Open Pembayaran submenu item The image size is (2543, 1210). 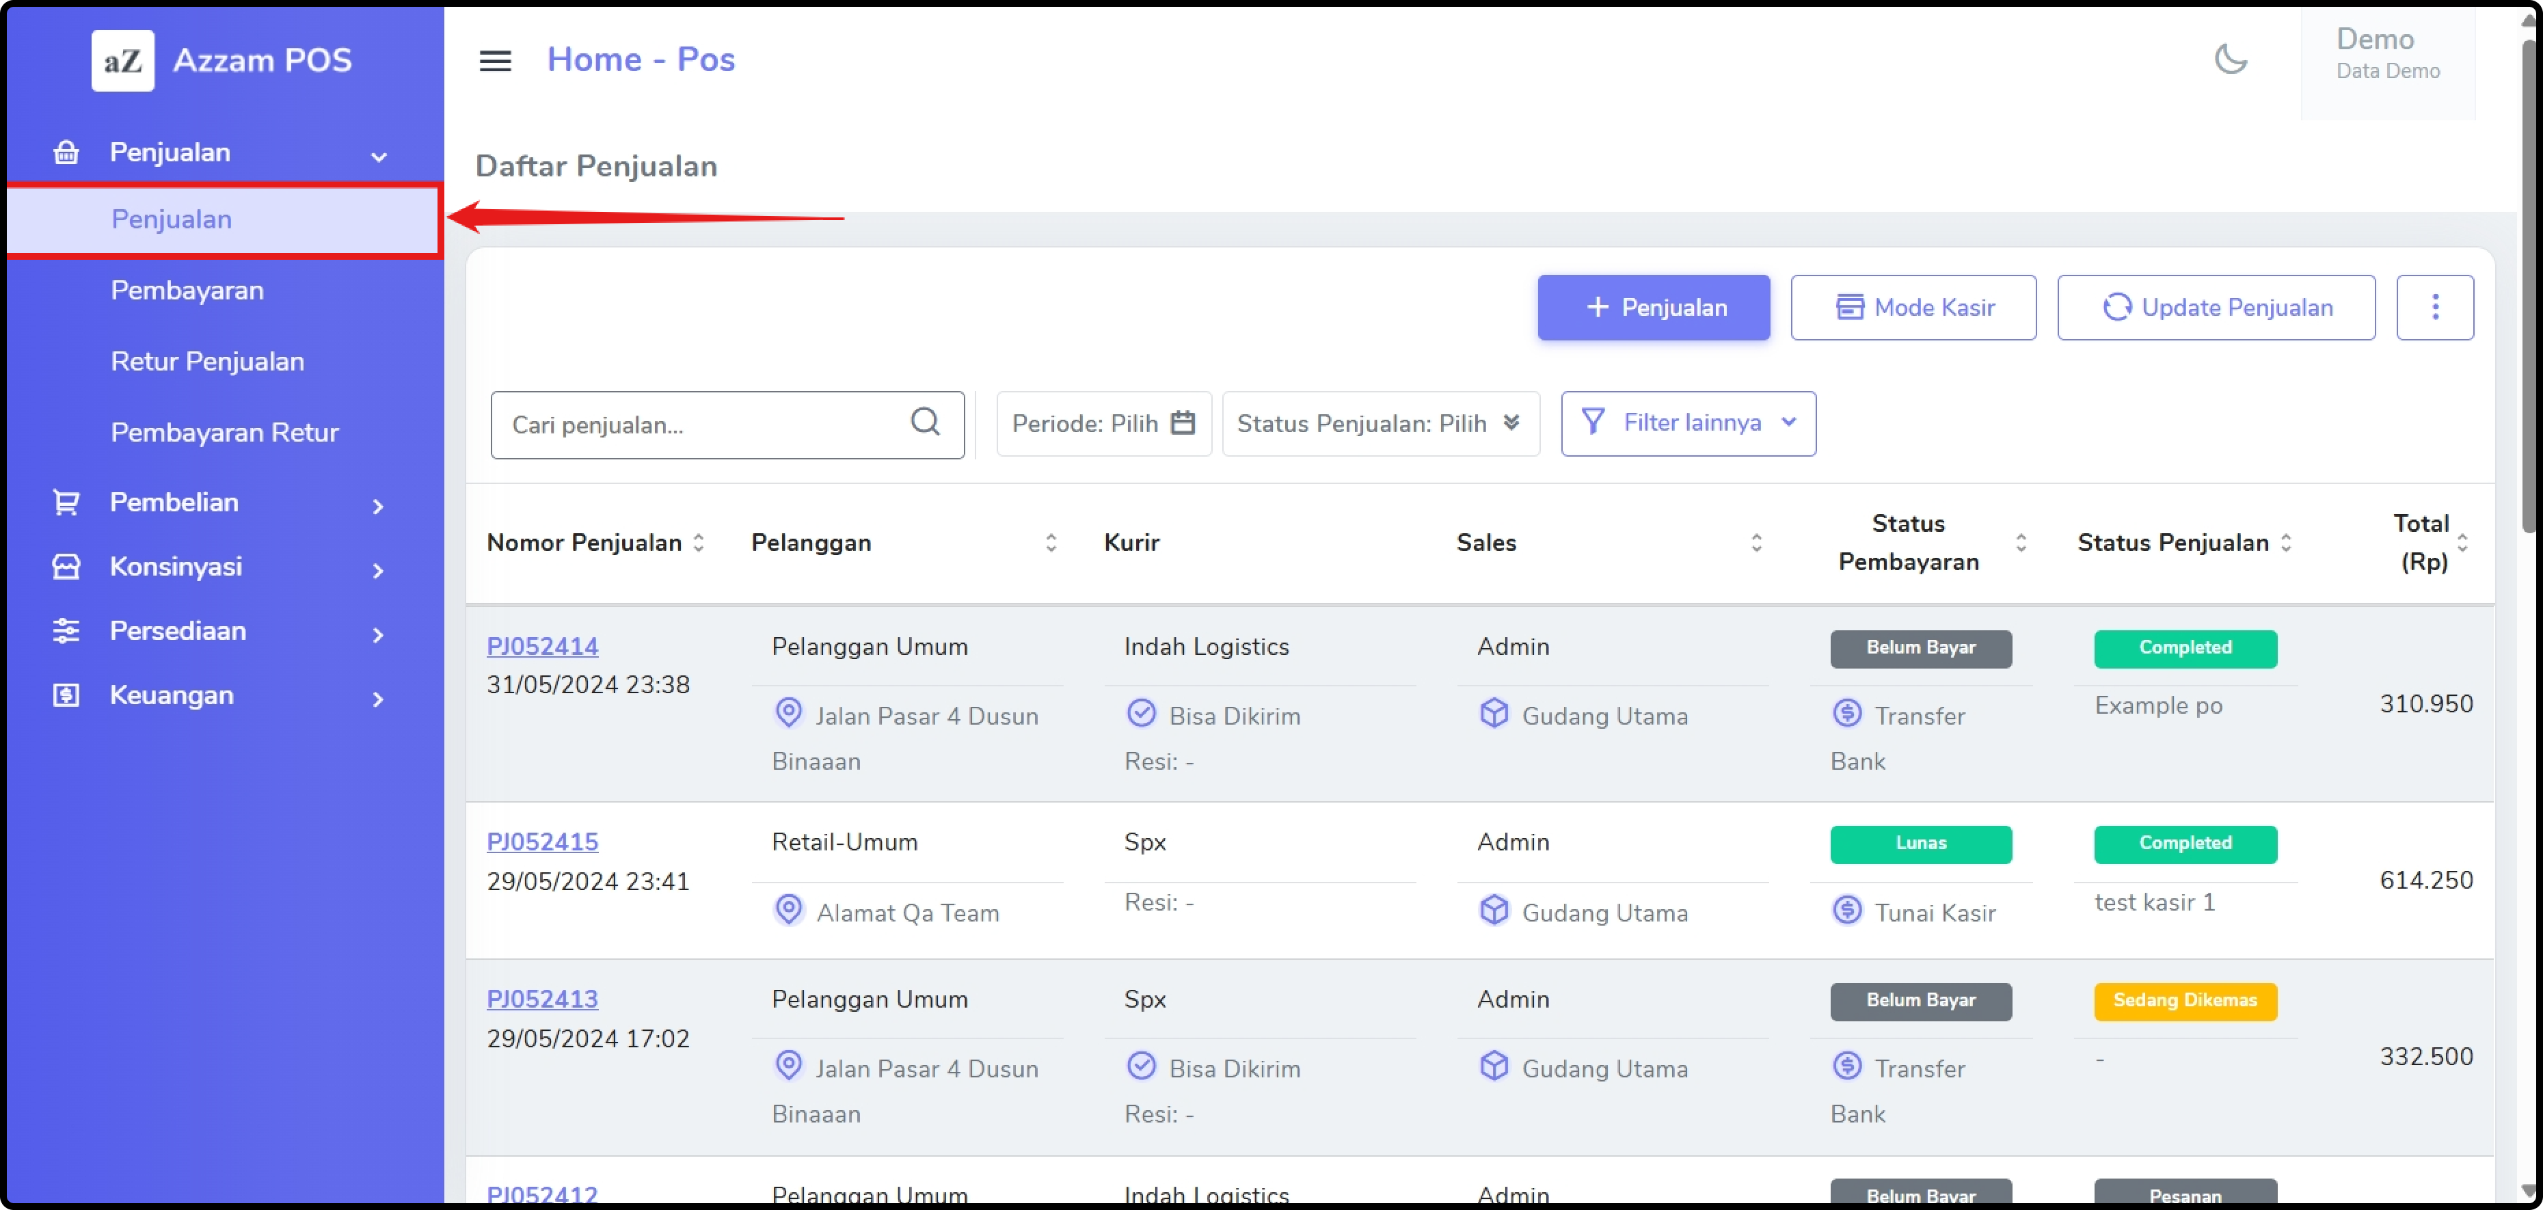(x=187, y=290)
